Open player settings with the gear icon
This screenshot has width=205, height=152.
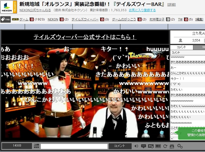(180, 146)
